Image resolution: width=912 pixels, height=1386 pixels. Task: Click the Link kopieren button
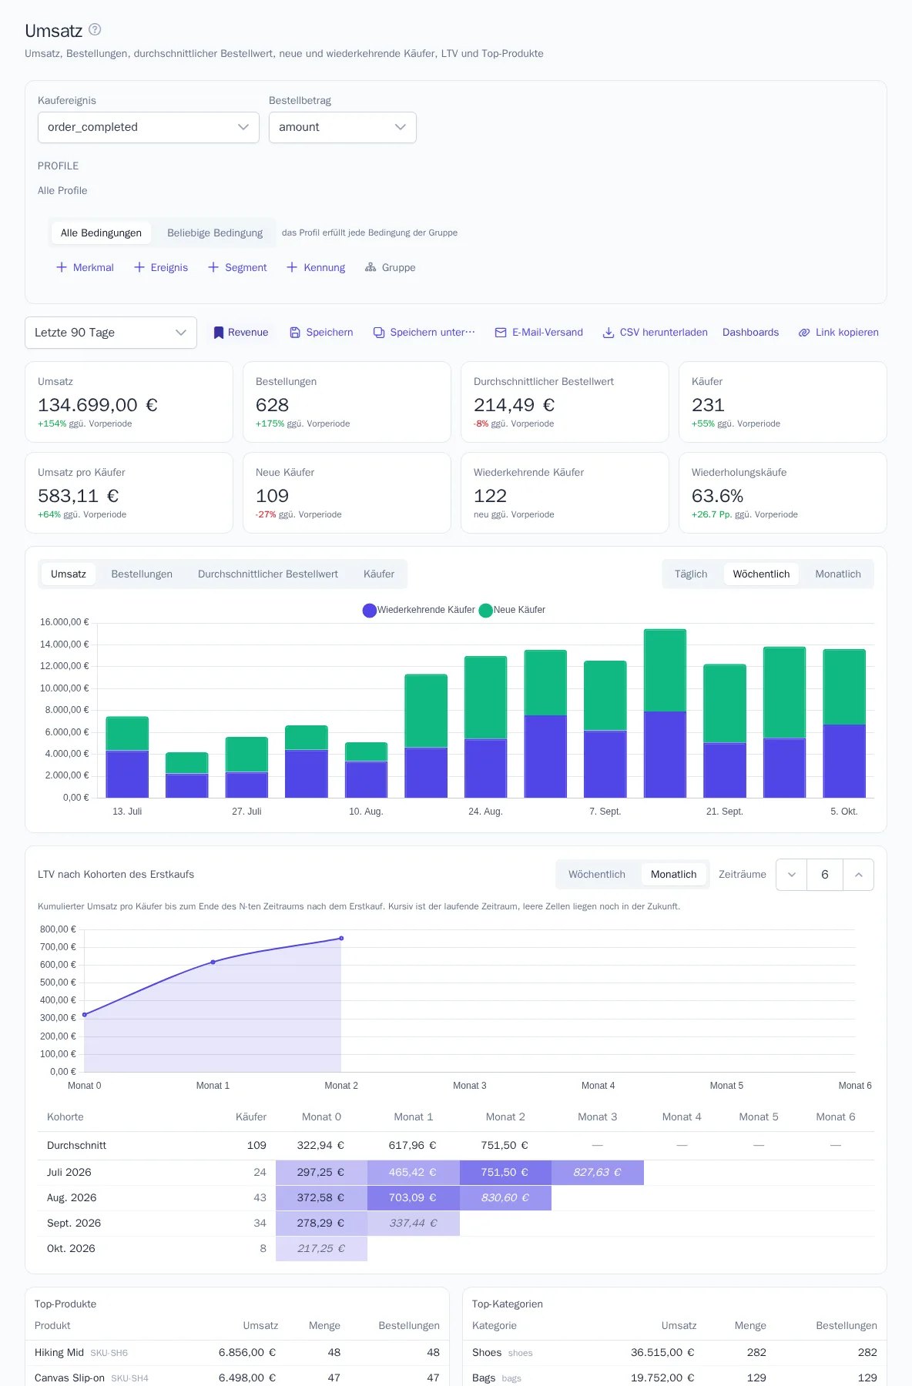(839, 333)
